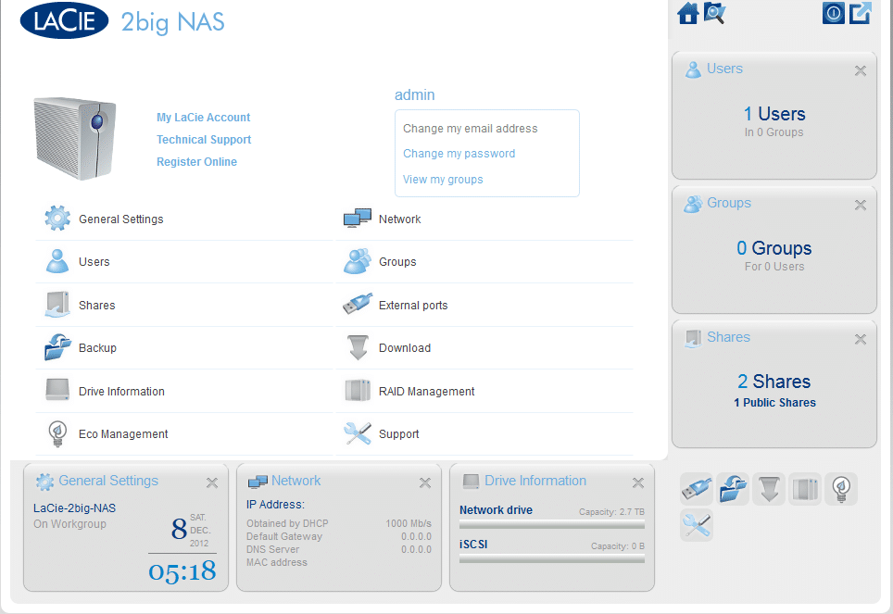This screenshot has height=614, width=893.
Task: Click LaCie-2big-NAS device name
Action: click(75, 508)
